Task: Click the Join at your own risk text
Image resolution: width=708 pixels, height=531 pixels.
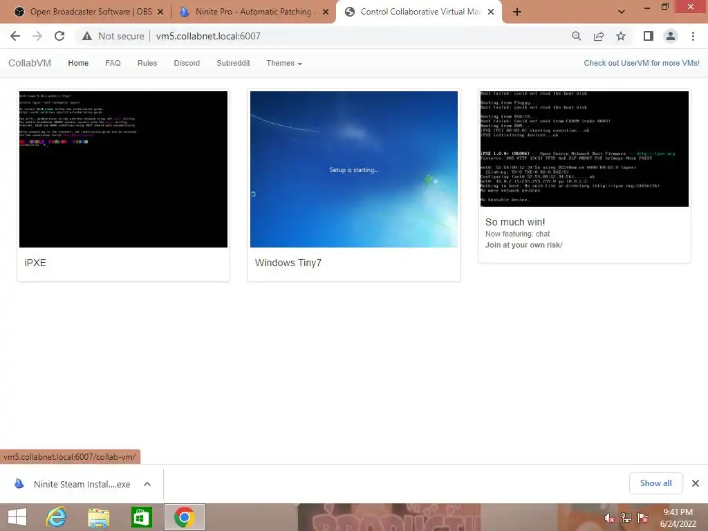Action: pos(524,245)
